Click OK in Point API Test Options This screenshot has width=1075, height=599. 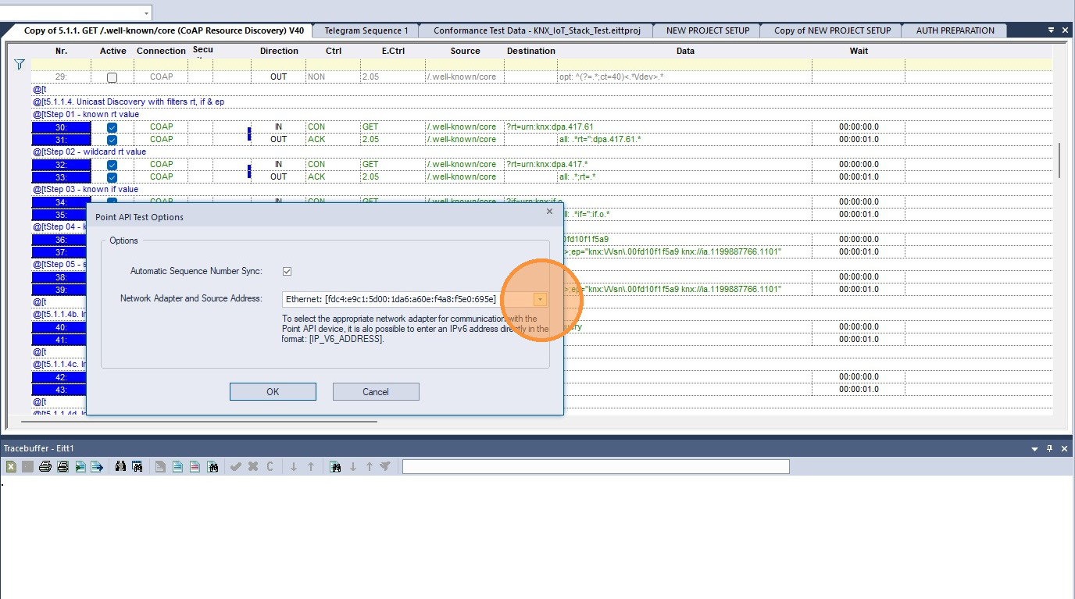coord(273,391)
